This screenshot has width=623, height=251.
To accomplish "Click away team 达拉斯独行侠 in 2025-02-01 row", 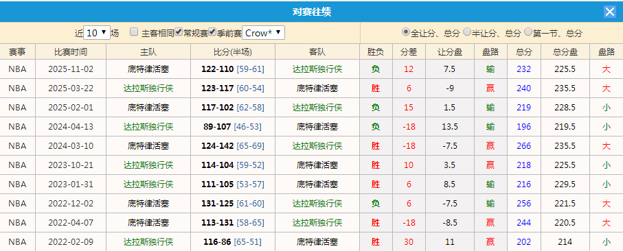I will pos(317,108).
